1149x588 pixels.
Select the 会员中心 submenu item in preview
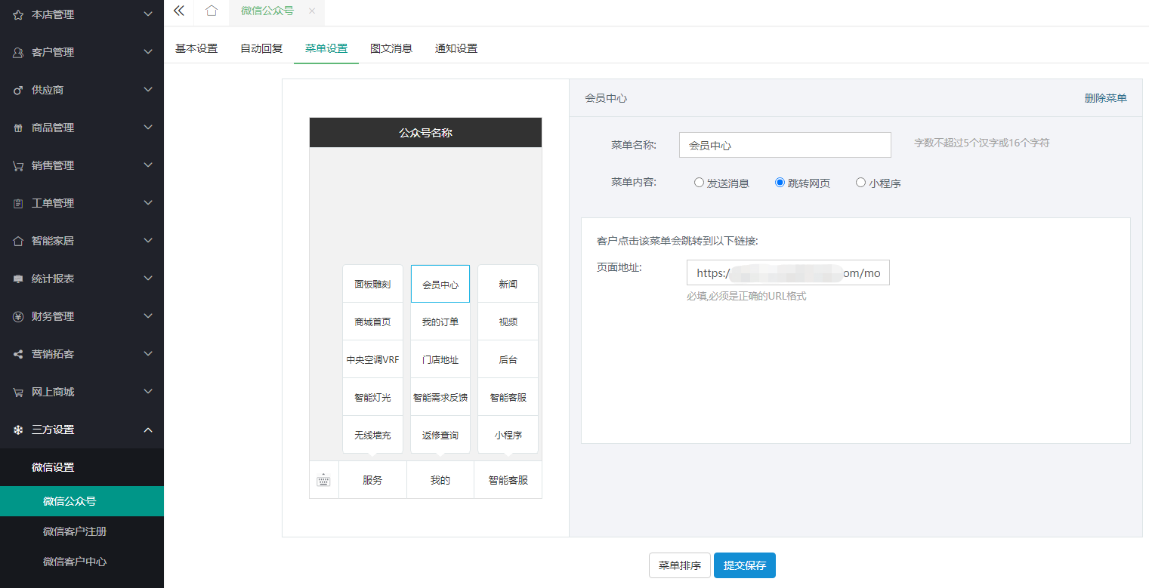click(440, 284)
